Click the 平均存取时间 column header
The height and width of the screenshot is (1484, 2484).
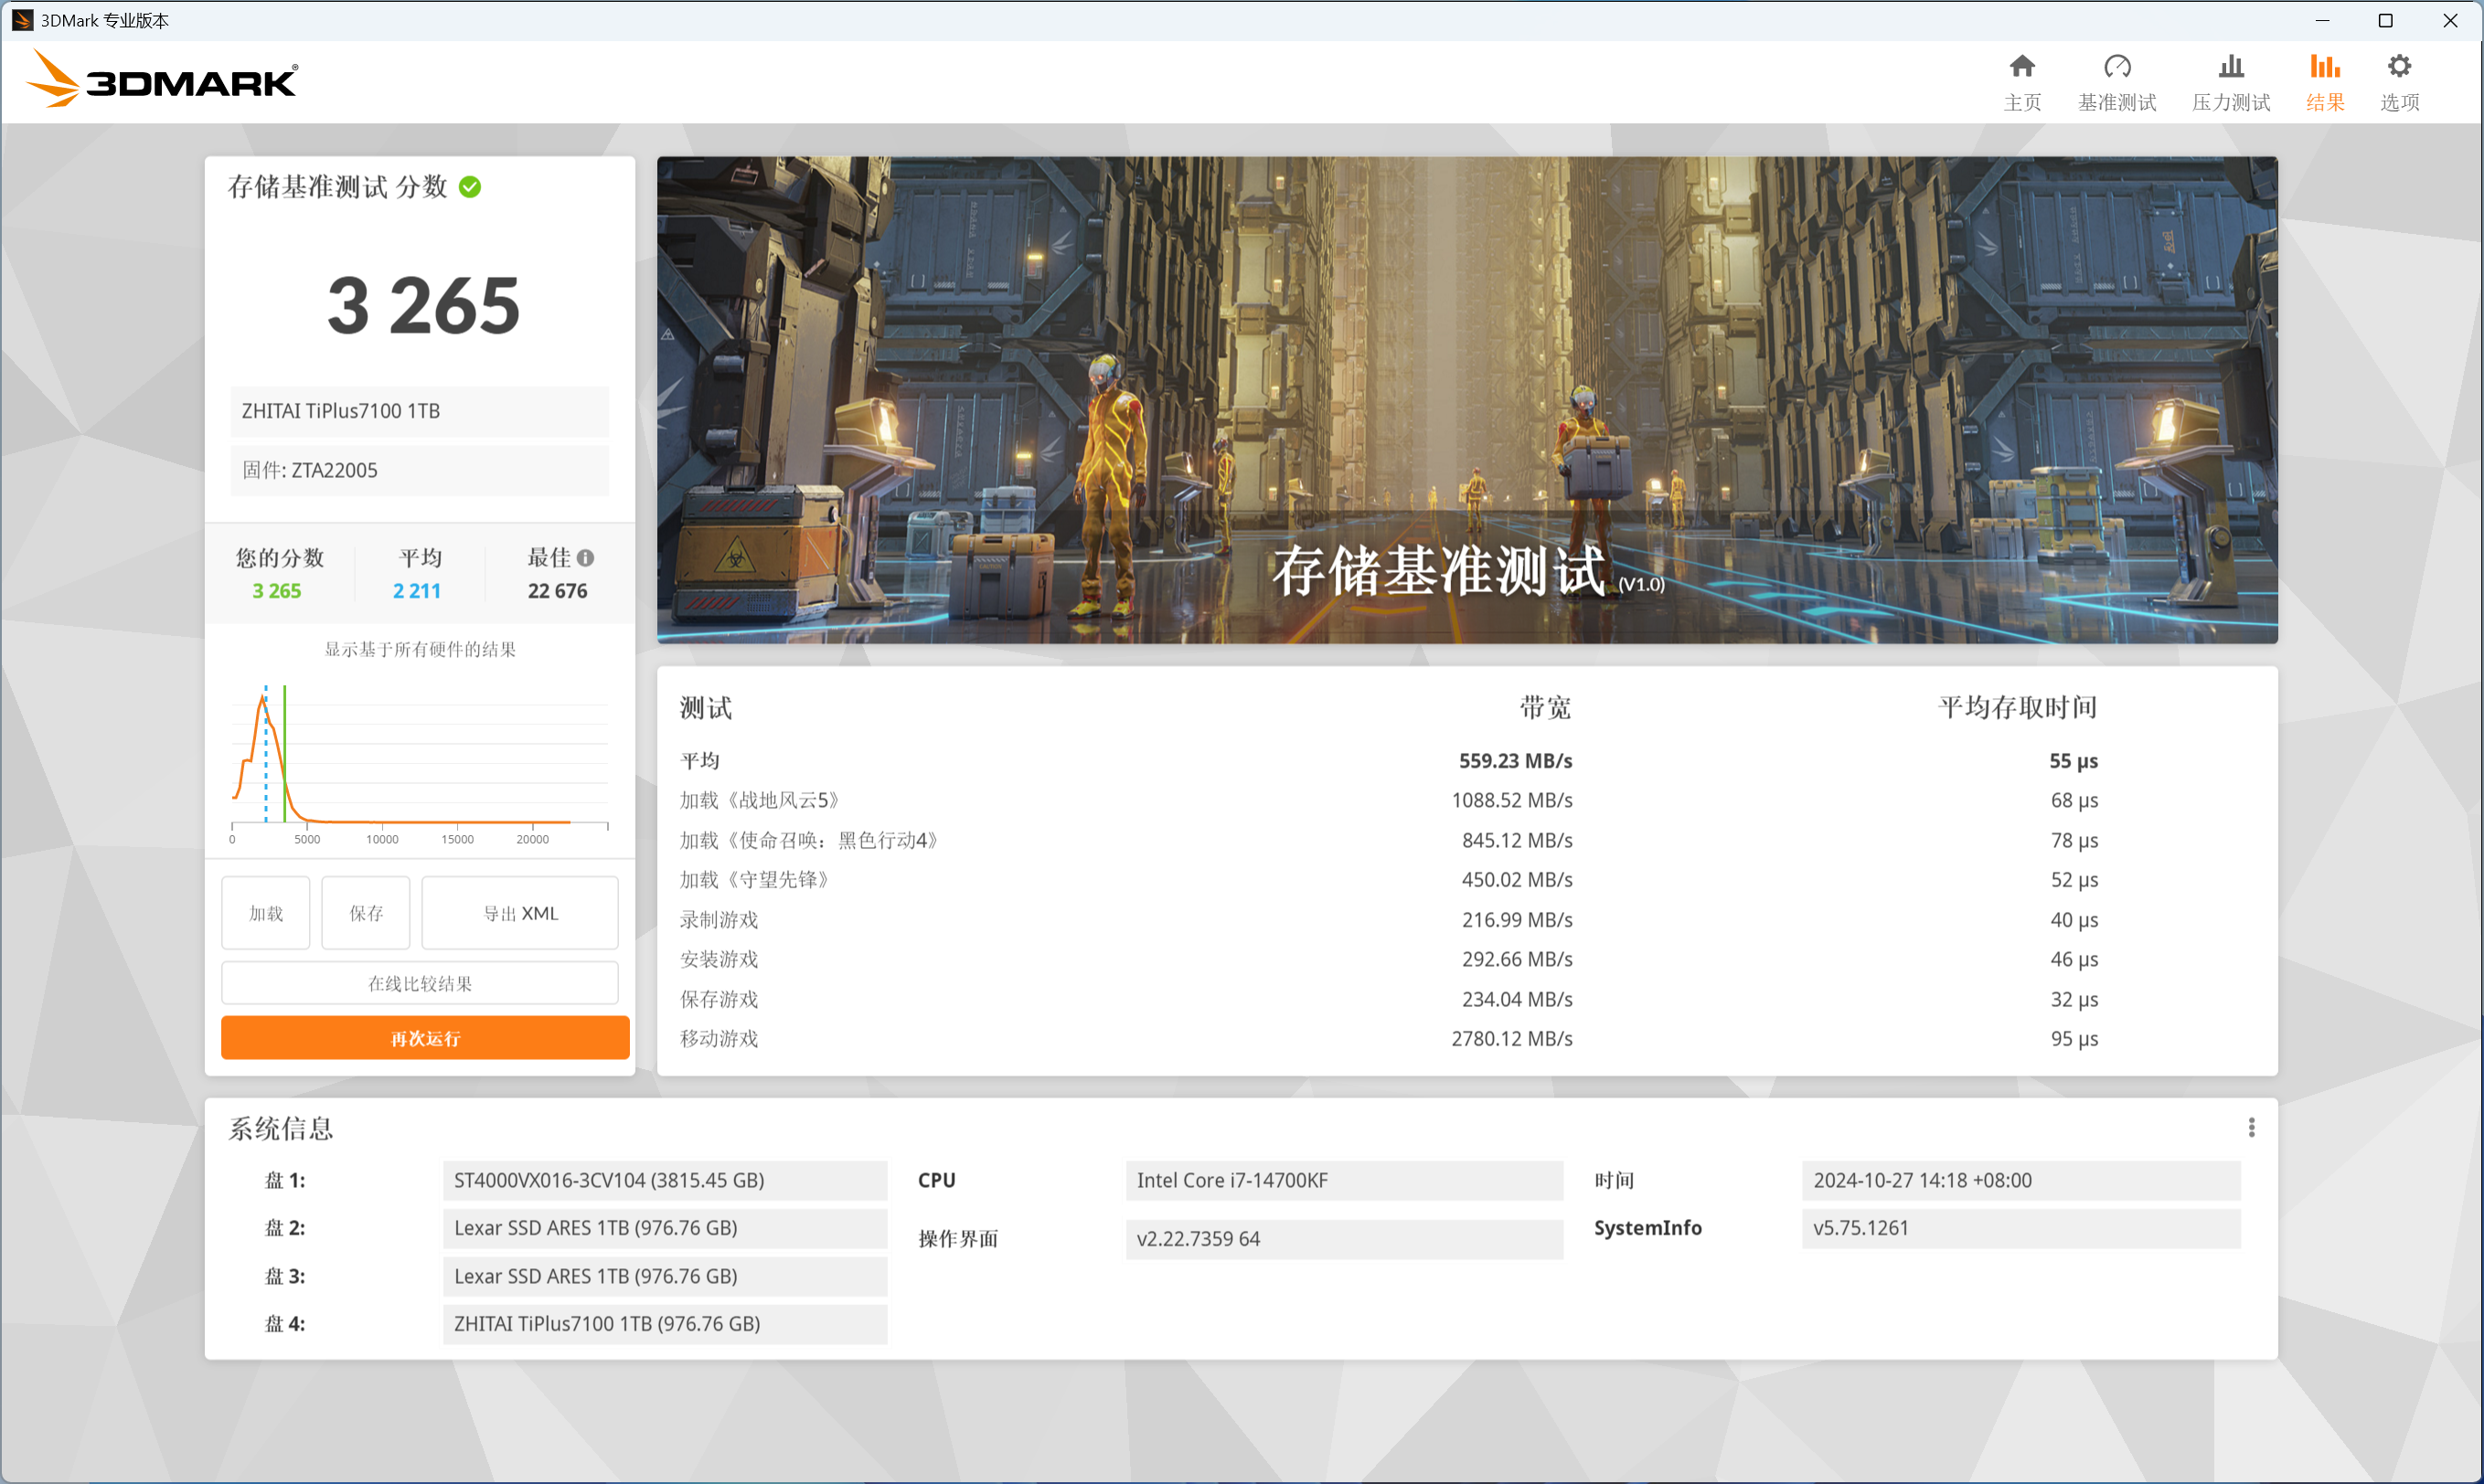2018,708
